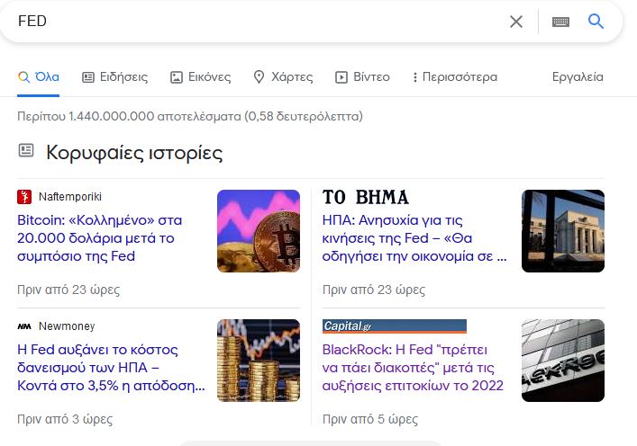The height and width of the screenshot is (446, 637).
Task: Open the Βίντεο videos tab
Action: (362, 76)
